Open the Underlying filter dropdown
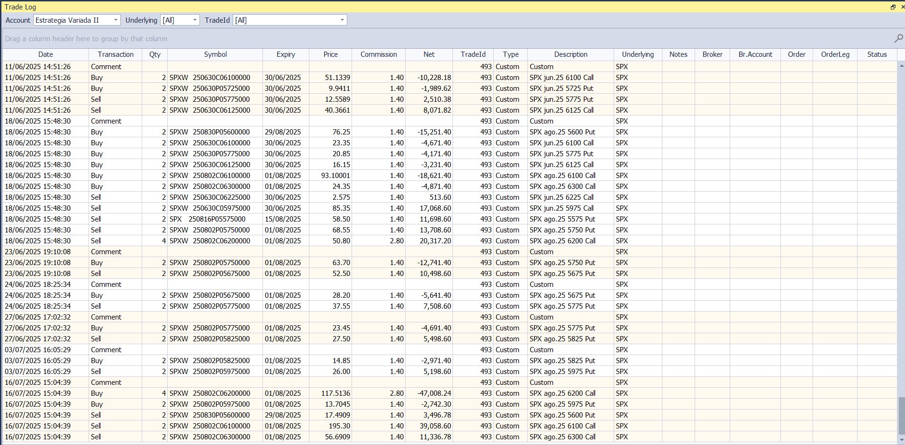Screen dimensions: 905x445 [195, 20]
